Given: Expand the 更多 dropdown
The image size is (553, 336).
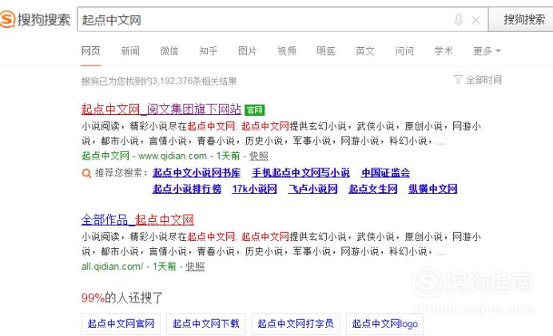Looking at the screenshot, I should 487,51.
